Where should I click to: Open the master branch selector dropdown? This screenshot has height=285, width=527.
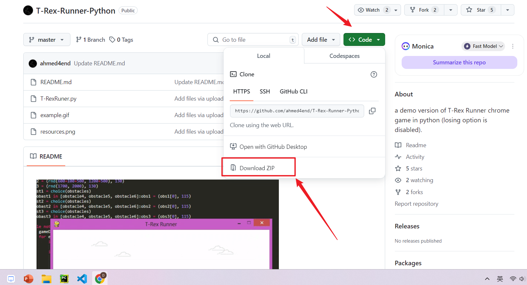click(47, 39)
